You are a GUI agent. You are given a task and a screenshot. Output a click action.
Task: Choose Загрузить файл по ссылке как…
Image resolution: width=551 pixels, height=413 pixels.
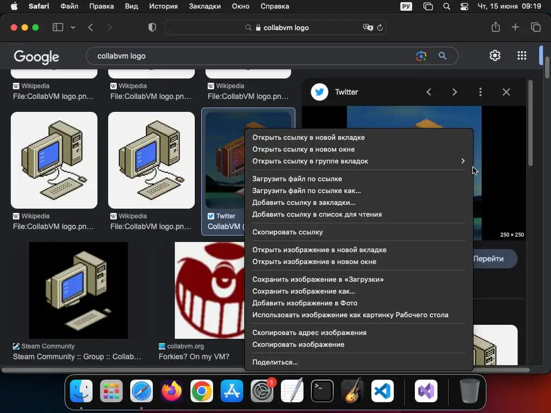pyautogui.click(x=359, y=191)
